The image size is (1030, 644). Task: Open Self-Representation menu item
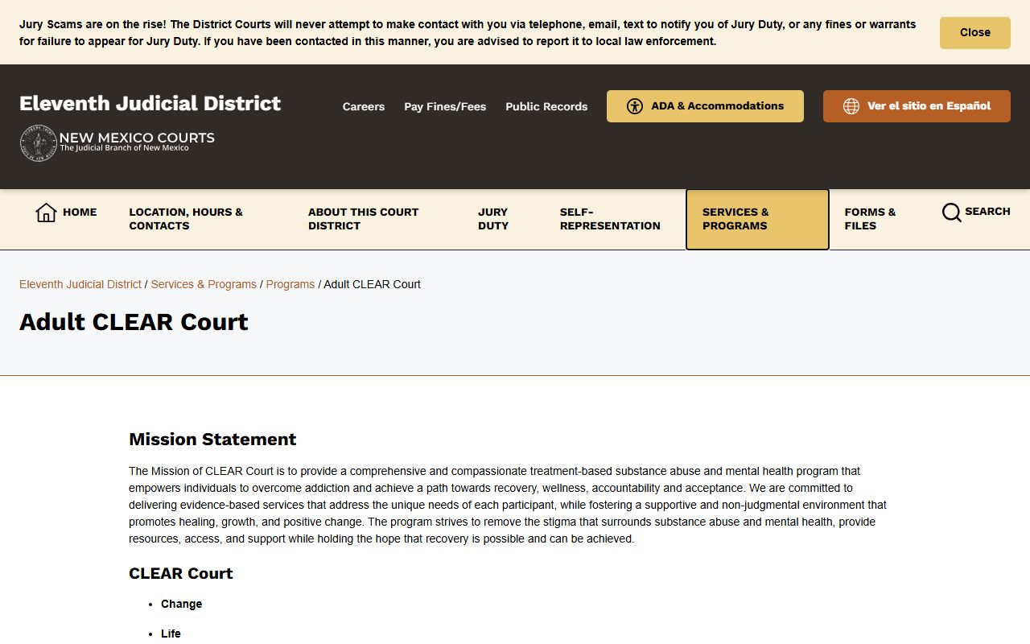tap(610, 219)
